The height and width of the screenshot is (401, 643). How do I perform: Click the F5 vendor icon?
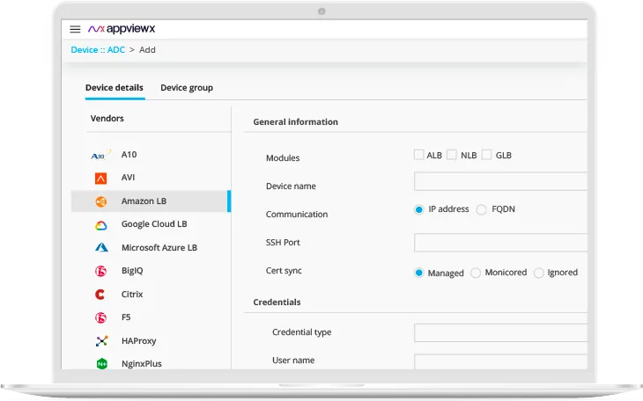point(101,317)
